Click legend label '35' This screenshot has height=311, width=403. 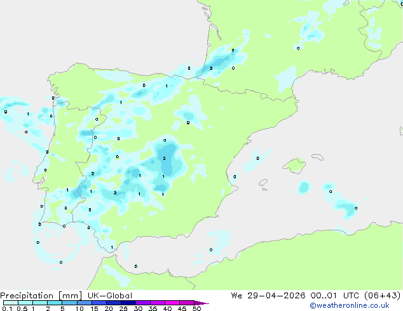153,308
